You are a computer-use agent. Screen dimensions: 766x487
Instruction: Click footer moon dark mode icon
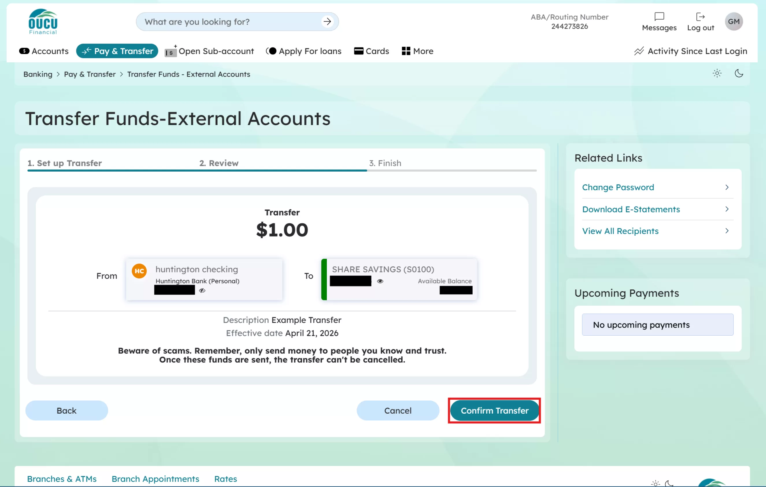pos(669,483)
